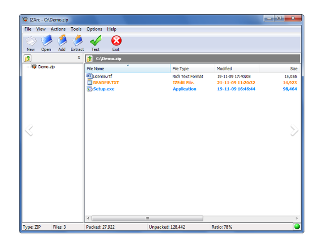Select Demo.zip in the folder tree
This screenshot has width=311, height=243.
click(x=46, y=67)
